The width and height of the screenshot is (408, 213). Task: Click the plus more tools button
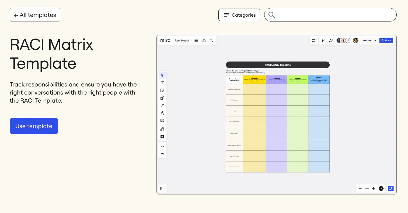pos(162,137)
